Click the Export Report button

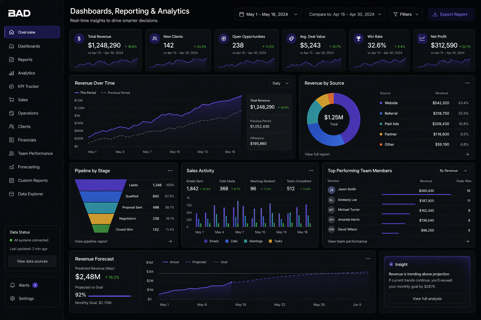[x=451, y=14]
